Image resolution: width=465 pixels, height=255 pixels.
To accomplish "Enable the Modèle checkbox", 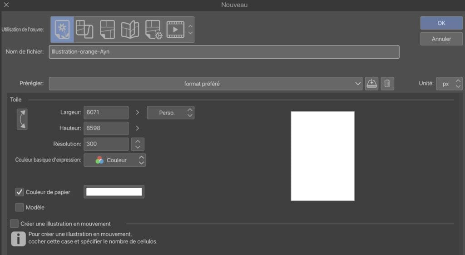I will click(19, 207).
